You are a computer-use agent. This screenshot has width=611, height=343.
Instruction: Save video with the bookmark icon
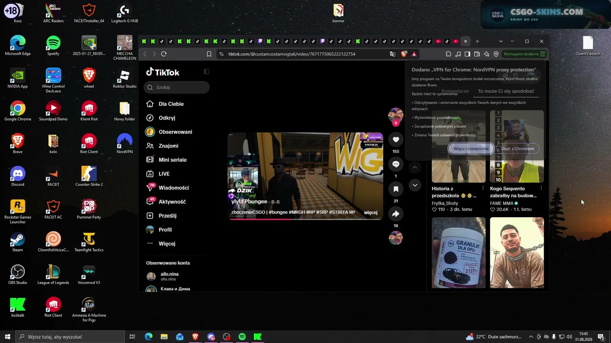pyautogui.click(x=396, y=189)
